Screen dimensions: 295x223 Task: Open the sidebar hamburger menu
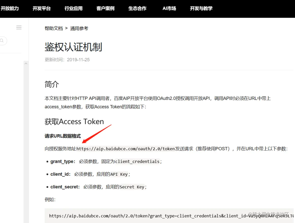[19, 27]
